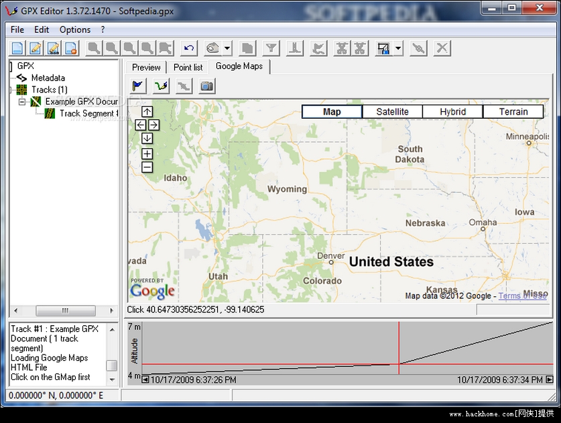Click the first knot-shaped toolbar icon
This screenshot has height=423, width=561.
[342, 48]
